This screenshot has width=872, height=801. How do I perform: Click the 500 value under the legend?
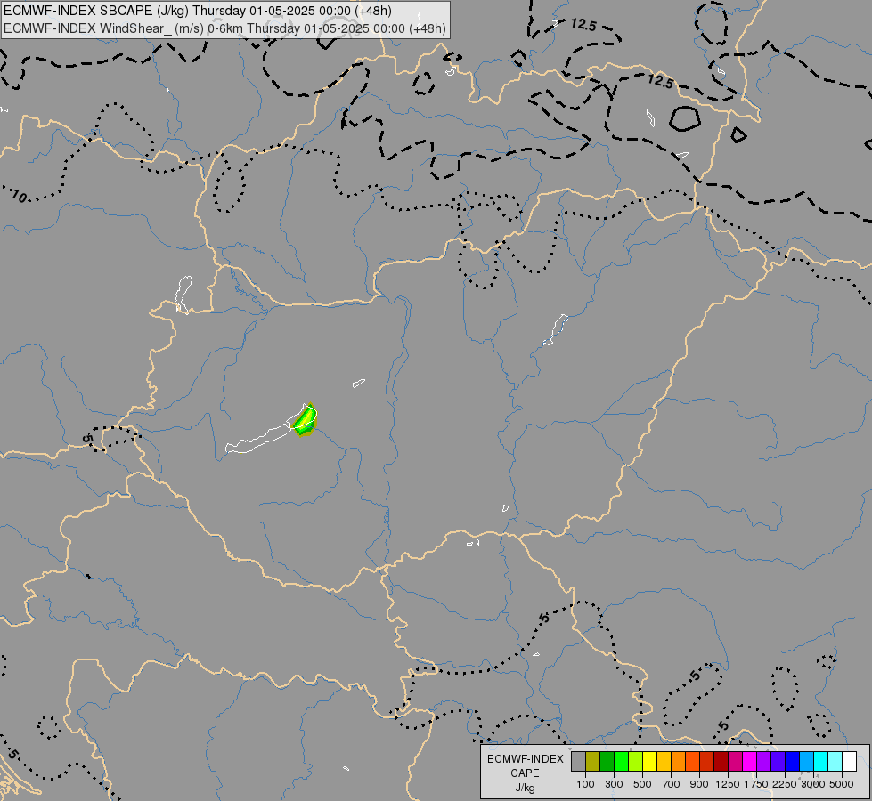click(x=642, y=784)
